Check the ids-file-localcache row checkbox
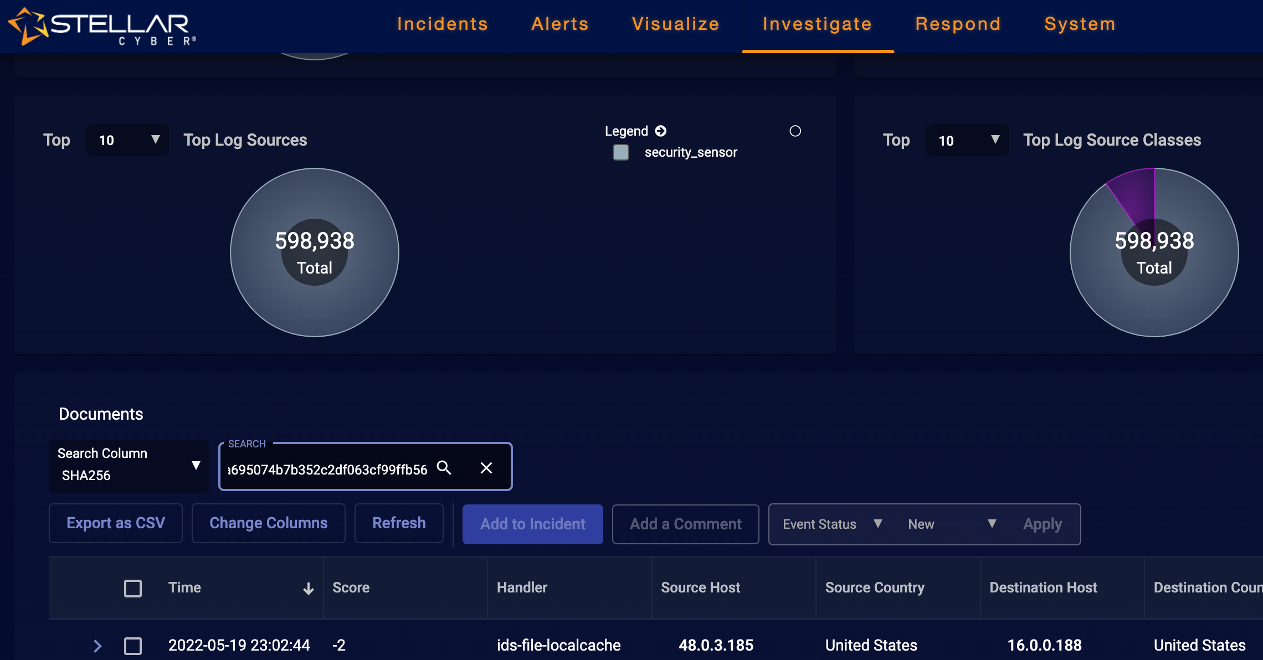Image resolution: width=1263 pixels, height=660 pixels. [x=133, y=646]
